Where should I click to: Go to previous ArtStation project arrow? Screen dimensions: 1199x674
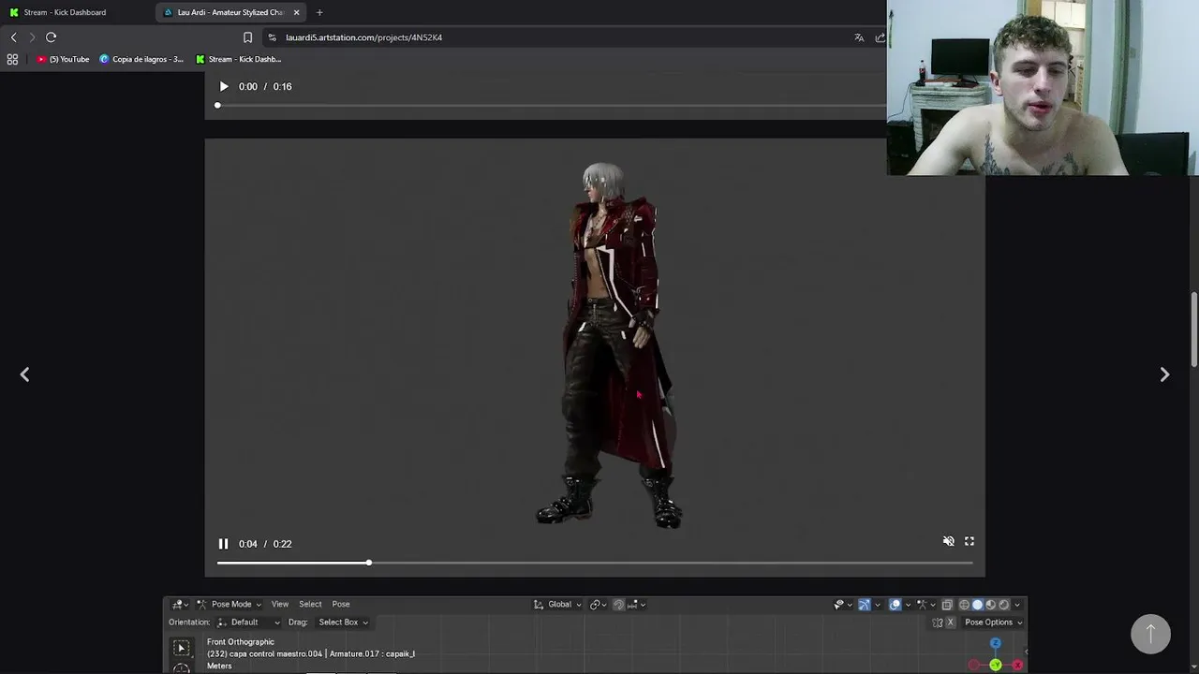tap(25, 374)
